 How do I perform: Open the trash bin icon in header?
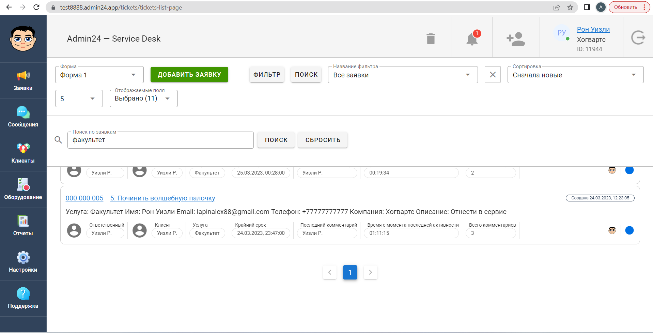(431, 39)
